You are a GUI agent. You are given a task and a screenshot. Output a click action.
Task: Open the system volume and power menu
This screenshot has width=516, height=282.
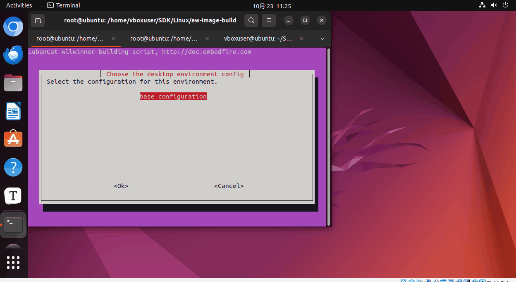[x=494, y=5]
